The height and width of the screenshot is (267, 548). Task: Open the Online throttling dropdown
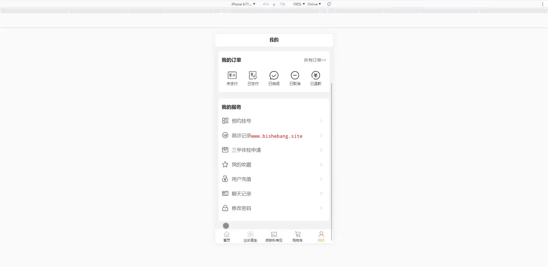314,4
